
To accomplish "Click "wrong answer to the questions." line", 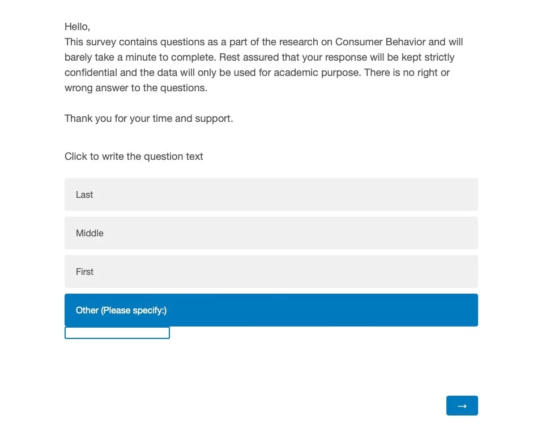I will click(x=136, y=88).
